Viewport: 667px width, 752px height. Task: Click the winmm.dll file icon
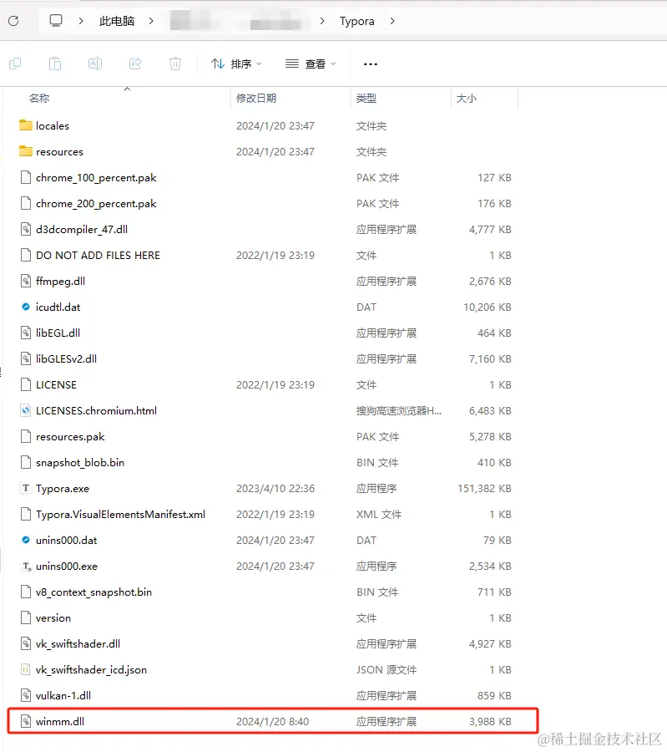26,721
